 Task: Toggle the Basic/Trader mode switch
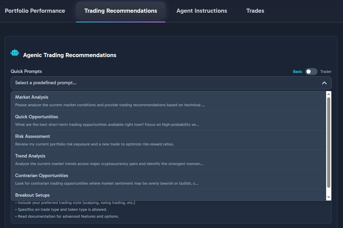click(x=311, y=72)
